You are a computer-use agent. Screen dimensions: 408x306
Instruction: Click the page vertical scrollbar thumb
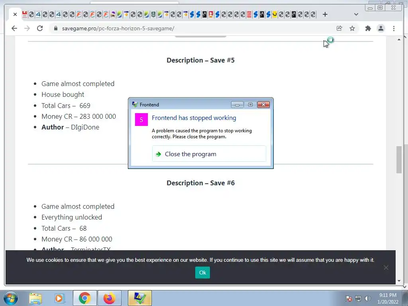point(399,159)
